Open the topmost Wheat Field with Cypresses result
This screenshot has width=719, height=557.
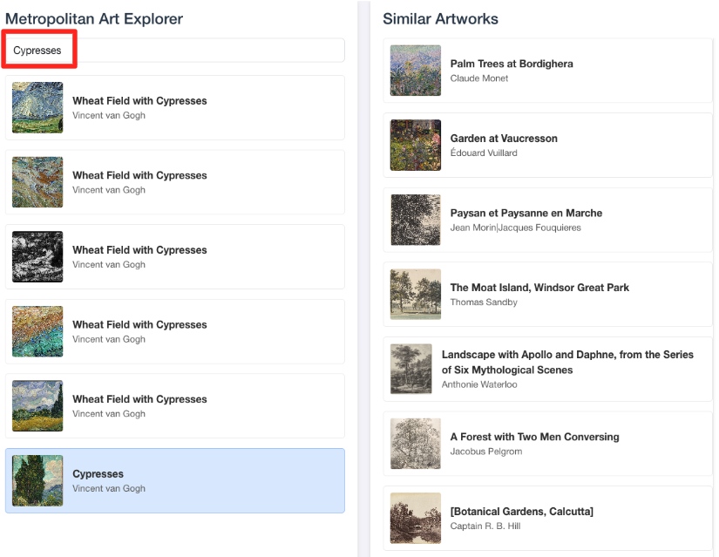[139, 101]
